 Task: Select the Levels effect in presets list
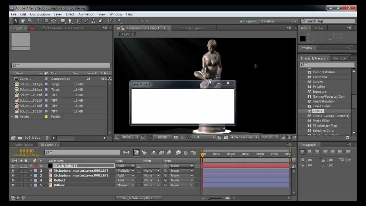[x=317, y=111]
